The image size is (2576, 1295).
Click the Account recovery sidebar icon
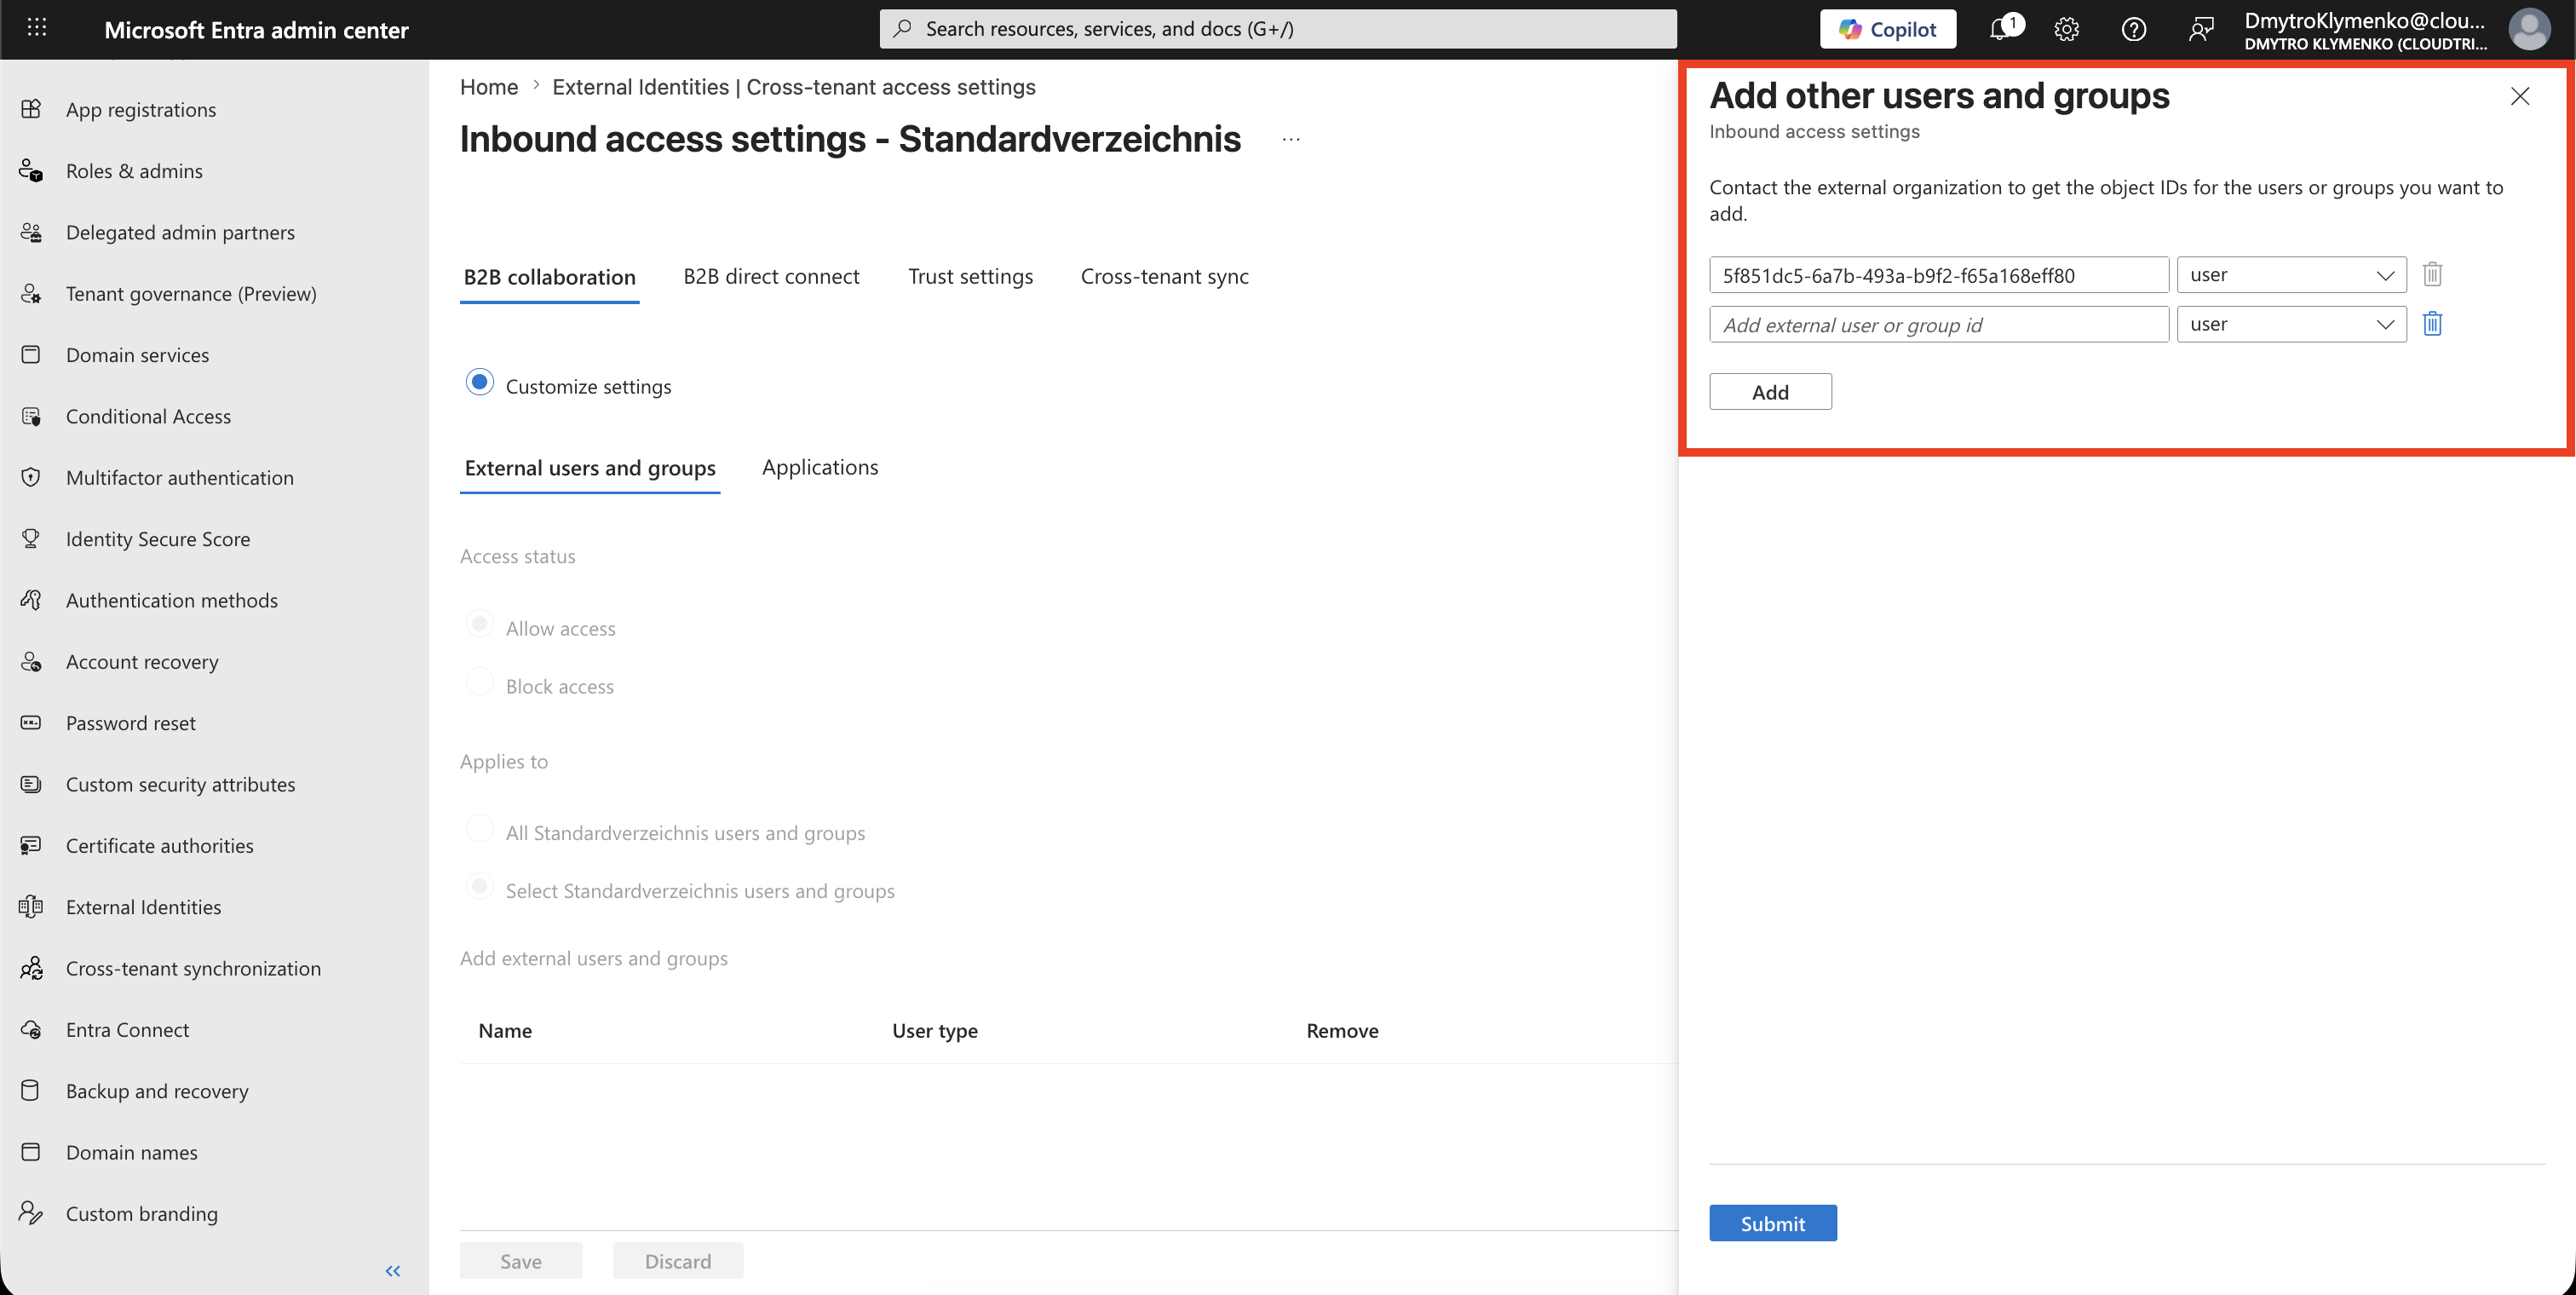[x=31, y=661]
